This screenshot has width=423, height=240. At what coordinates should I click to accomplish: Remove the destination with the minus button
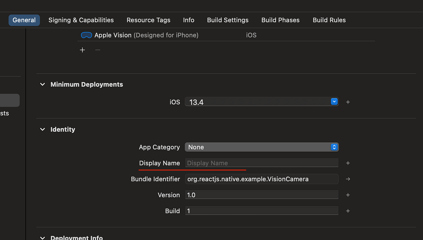(x=98, y=50)
